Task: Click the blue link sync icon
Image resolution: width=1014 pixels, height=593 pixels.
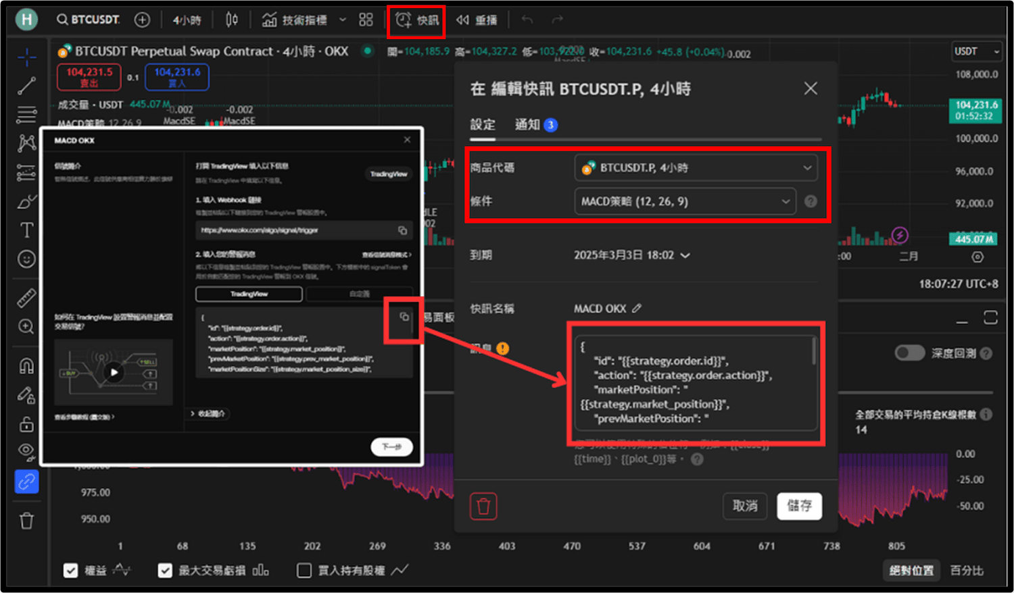Action: click(x=26, y=482)
